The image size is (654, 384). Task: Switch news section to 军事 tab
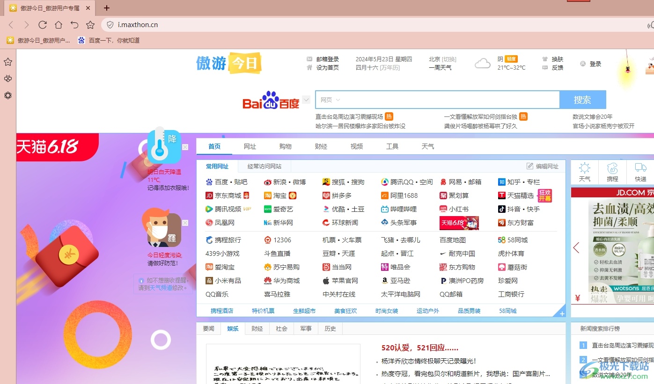306,328
